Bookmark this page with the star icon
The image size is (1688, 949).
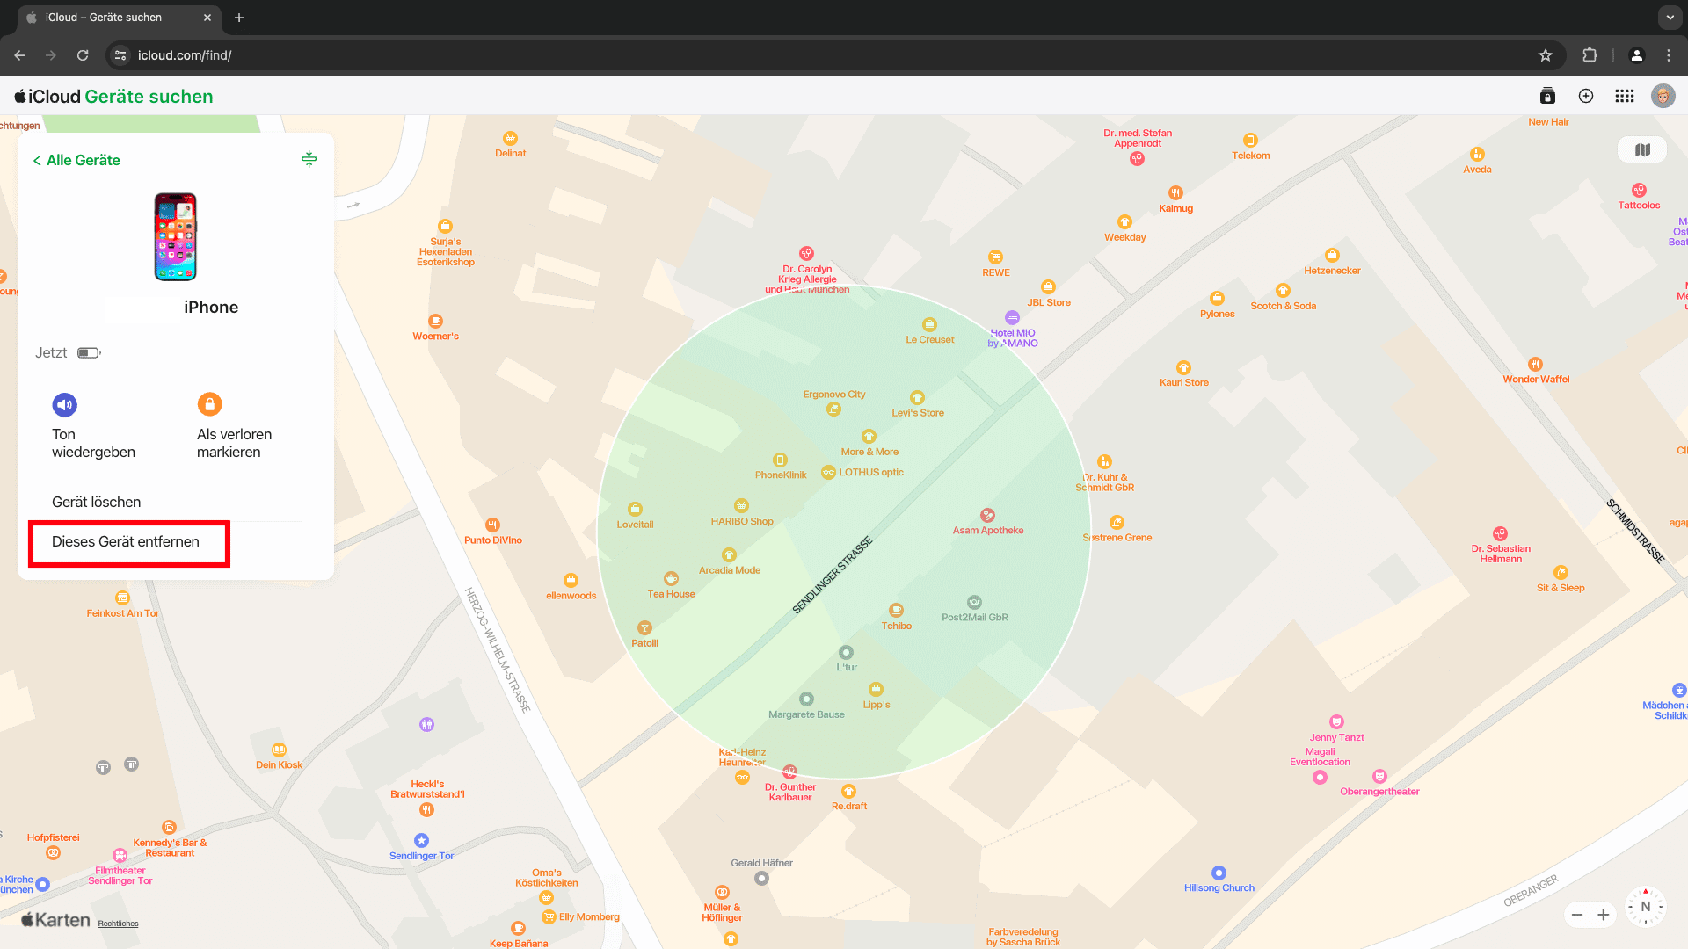coord(1545,55)
